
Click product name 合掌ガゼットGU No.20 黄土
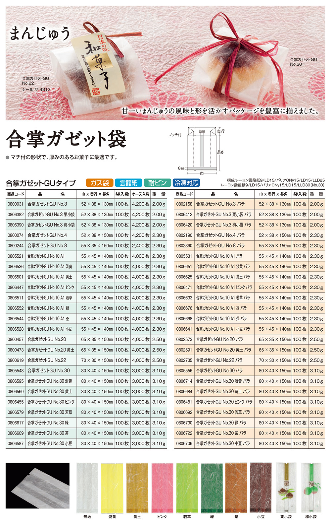(x=51, y=350)
